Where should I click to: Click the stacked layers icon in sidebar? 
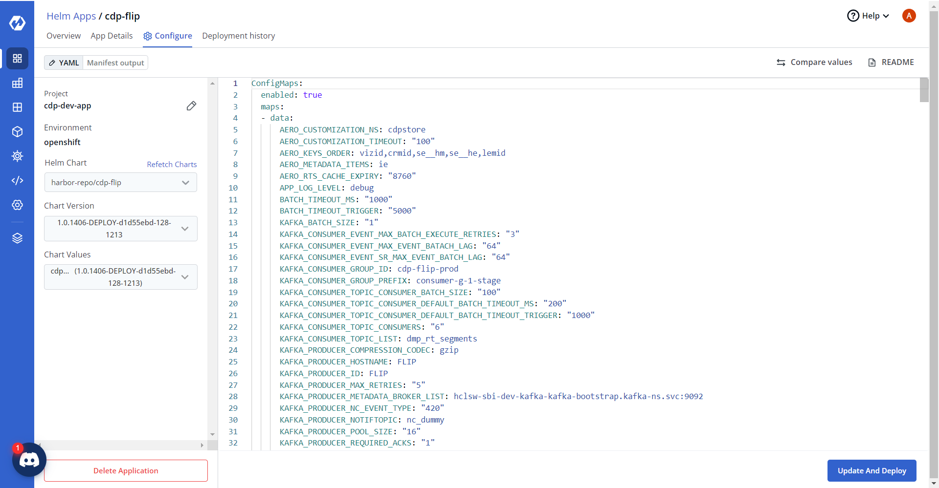[17, 238]
